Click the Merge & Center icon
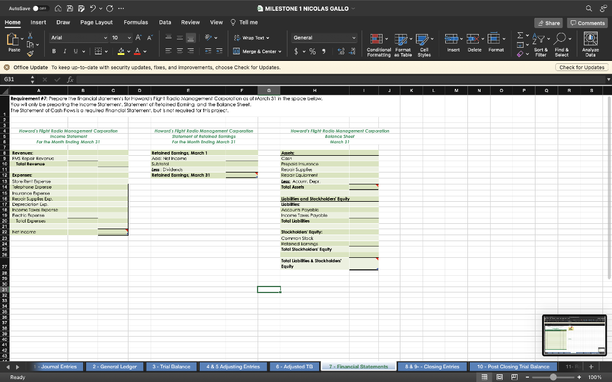 coord(236,51)
